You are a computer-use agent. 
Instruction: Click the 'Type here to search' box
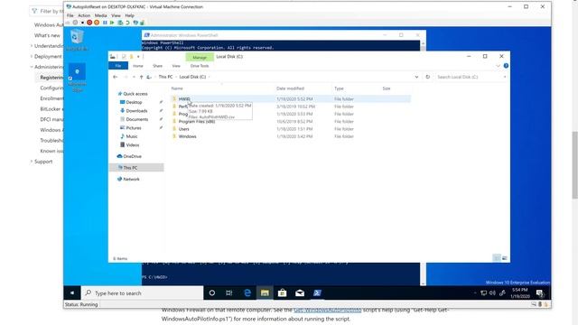[143, 292]
